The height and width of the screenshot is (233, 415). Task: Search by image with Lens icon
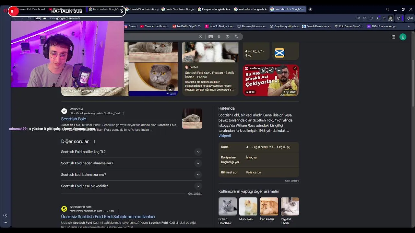pos(228,37)
